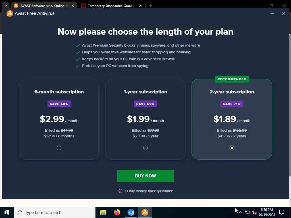Screen dimensions: 291x218
Task: Open the Windows Start menu
Action: coord(7,212)
